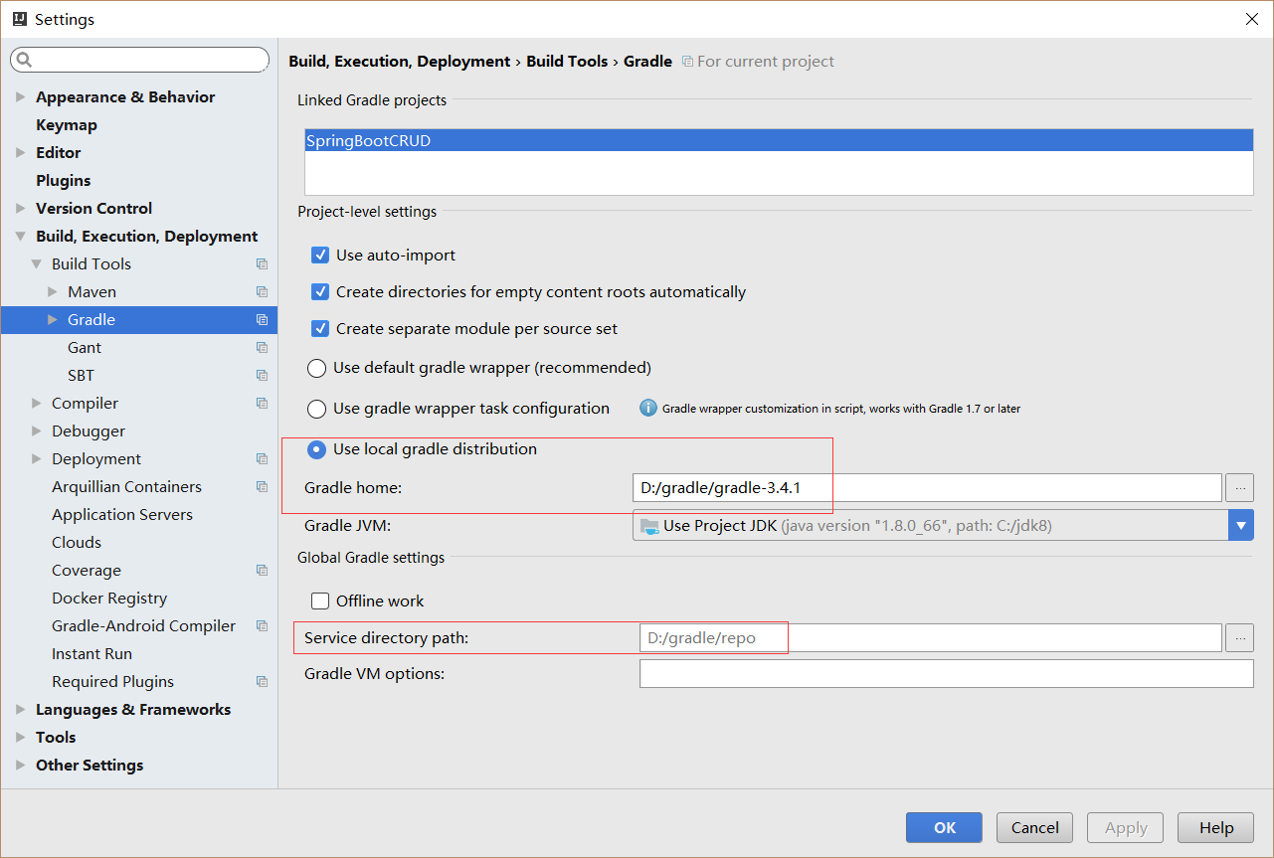1274x858 pixels.
Task: Open Application Servers settings
Action: point(122,515)
